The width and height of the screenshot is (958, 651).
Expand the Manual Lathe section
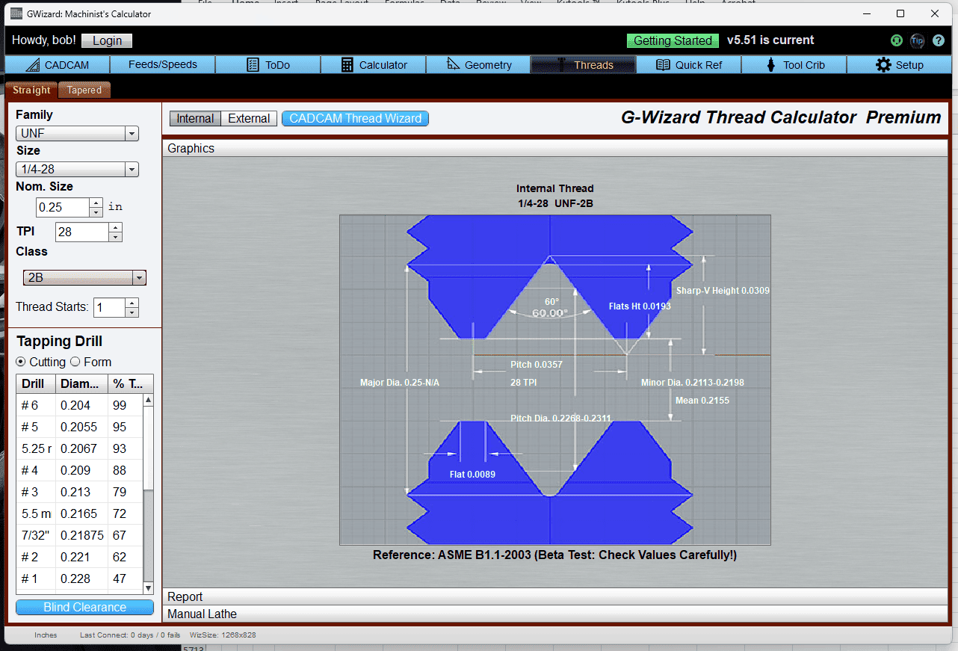pyautogui.click(x=202, y=614)
